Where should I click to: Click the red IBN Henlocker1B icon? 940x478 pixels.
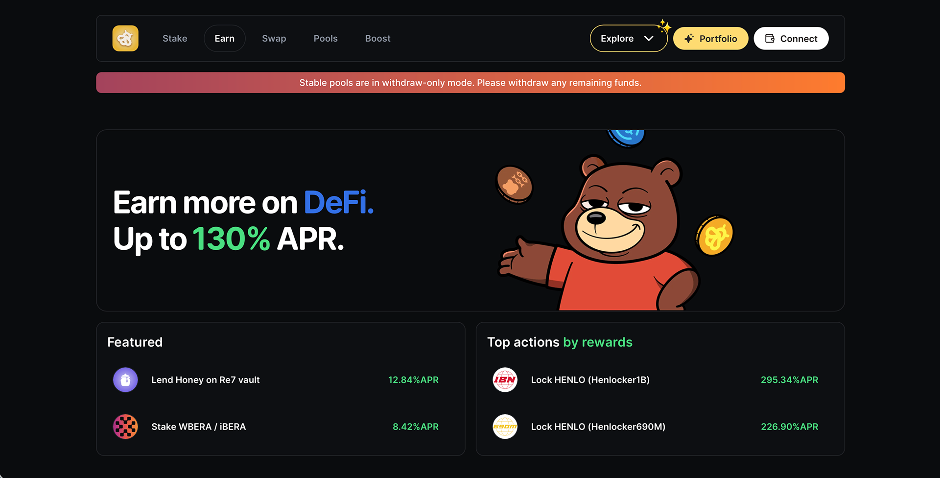pos(505,380)
